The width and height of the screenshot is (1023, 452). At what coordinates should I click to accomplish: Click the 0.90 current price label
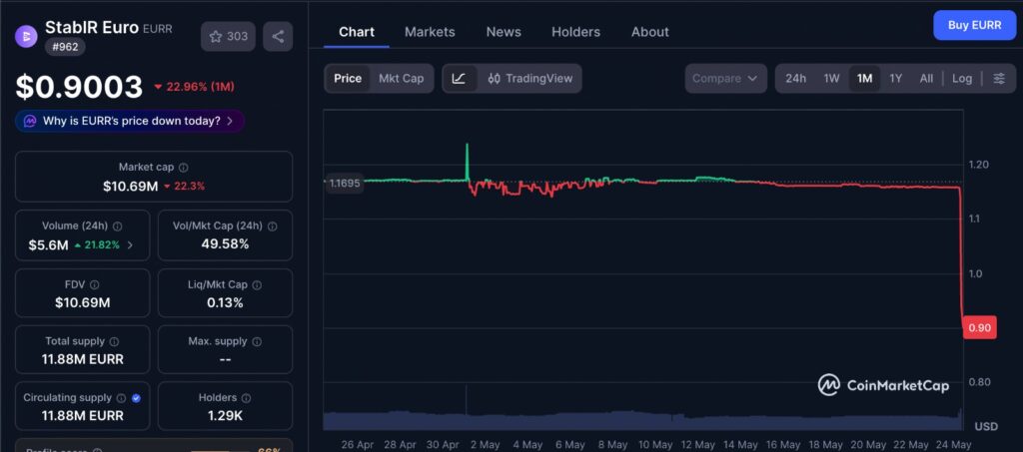coord(979,327)
